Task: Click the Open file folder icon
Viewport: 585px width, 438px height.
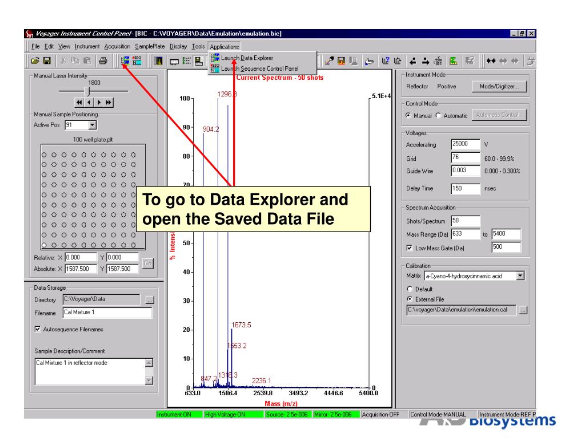Action: pos(35,60)
